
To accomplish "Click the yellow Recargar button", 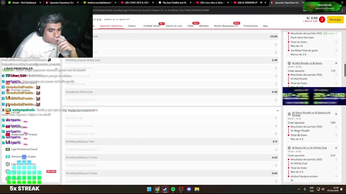I will click(x=335, y=20).
